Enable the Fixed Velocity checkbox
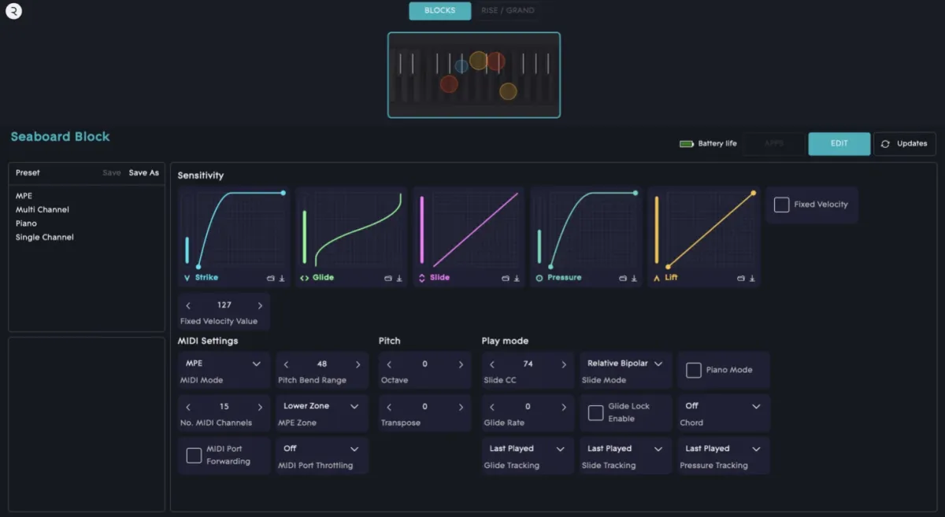The width and height of the screenshot is (945, 517). coord(781,205)
